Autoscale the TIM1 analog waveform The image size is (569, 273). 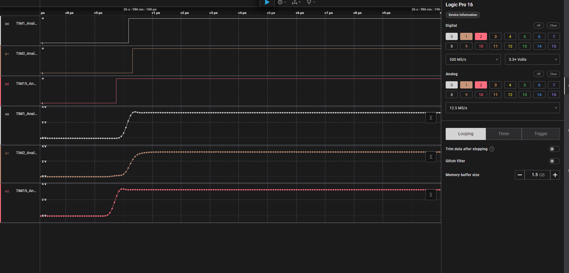431,118
